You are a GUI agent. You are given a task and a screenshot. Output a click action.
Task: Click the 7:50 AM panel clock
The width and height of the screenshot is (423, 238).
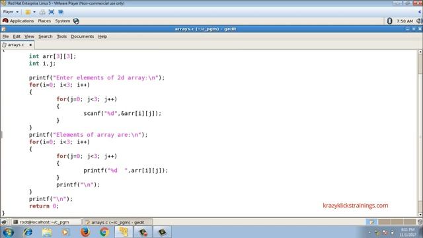(404, 21)
